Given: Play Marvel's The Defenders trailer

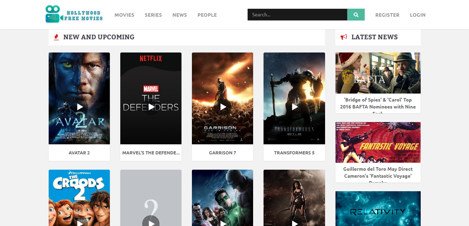Looking at the screenshot, I should (x=151, y=107).
